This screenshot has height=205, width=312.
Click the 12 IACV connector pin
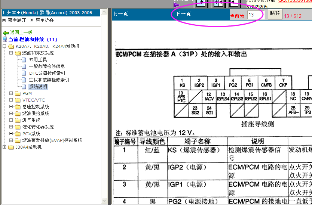(x=209, y=97)
